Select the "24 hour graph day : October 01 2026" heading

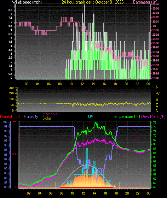point(93,2)
